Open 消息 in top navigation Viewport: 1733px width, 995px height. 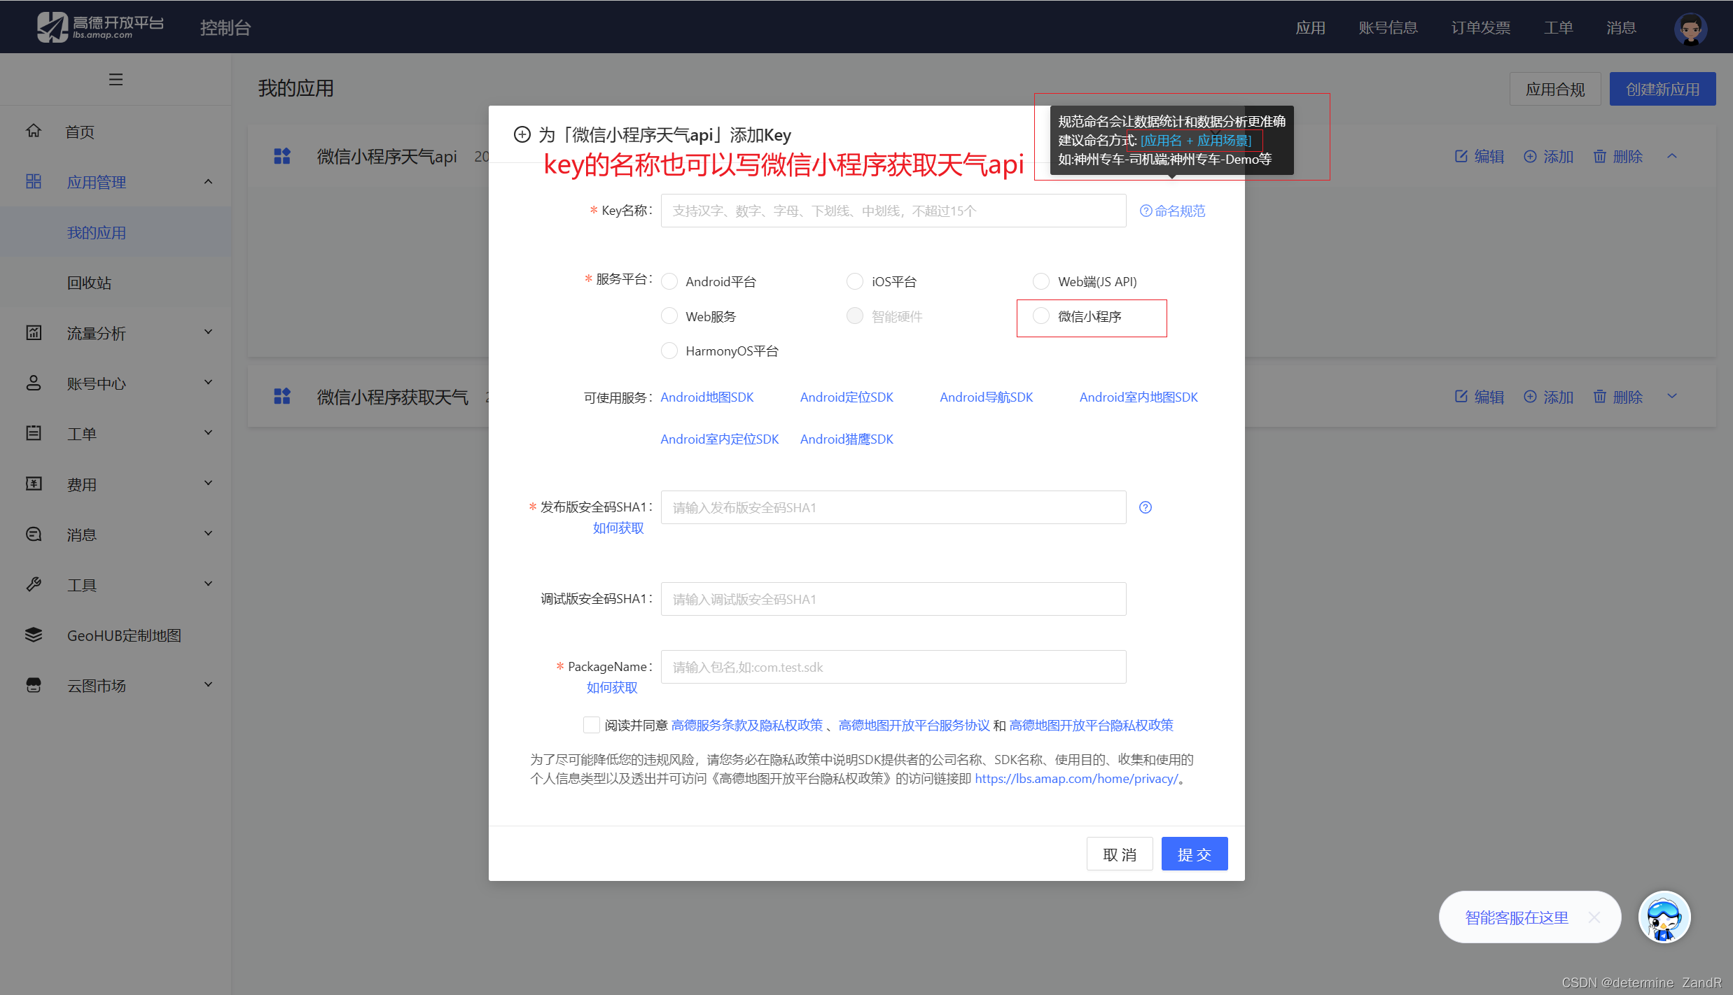pos(1621,27)
